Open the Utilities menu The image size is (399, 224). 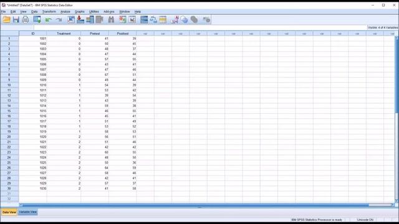[x=94, y=12]
